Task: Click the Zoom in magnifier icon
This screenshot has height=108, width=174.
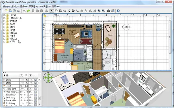Action: tap(99, 11)
